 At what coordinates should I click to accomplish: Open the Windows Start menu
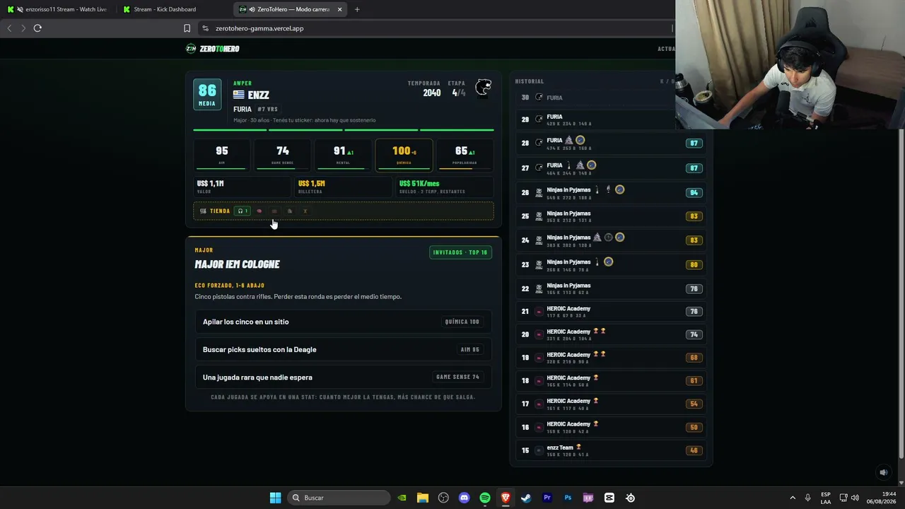275,498
